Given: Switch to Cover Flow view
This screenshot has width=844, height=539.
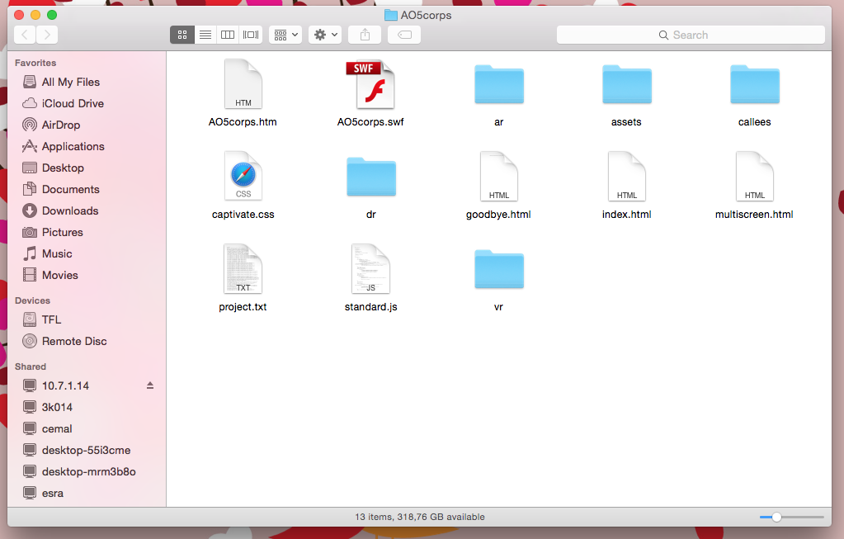Looking at the screenshot, I should 251,35.
